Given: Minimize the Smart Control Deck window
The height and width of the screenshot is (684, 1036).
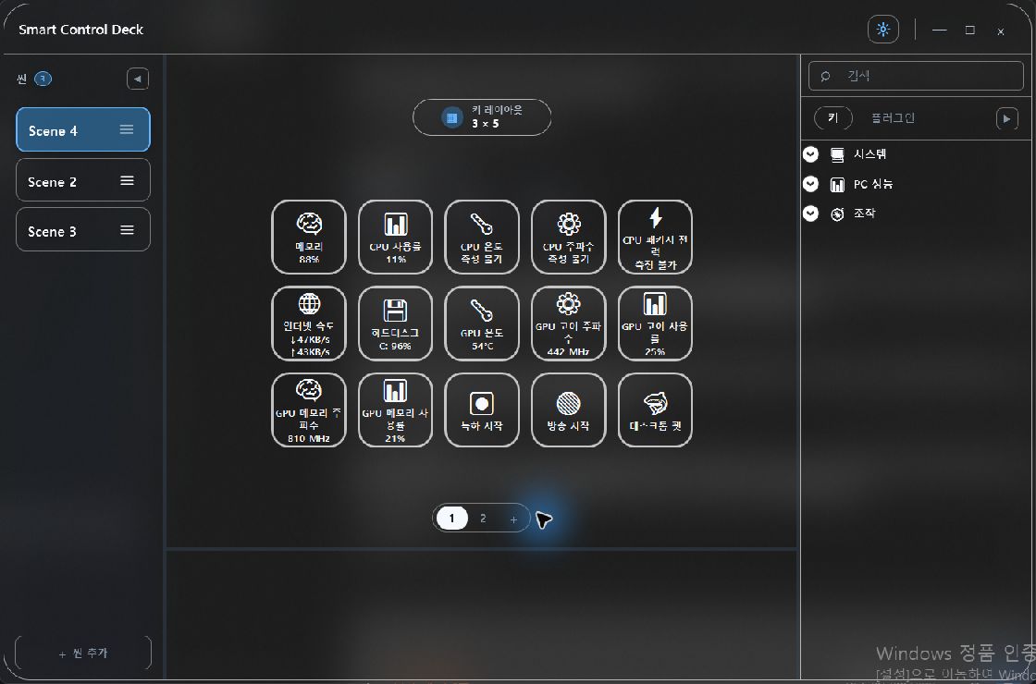Looking at the screenshot, I should 940,30.
